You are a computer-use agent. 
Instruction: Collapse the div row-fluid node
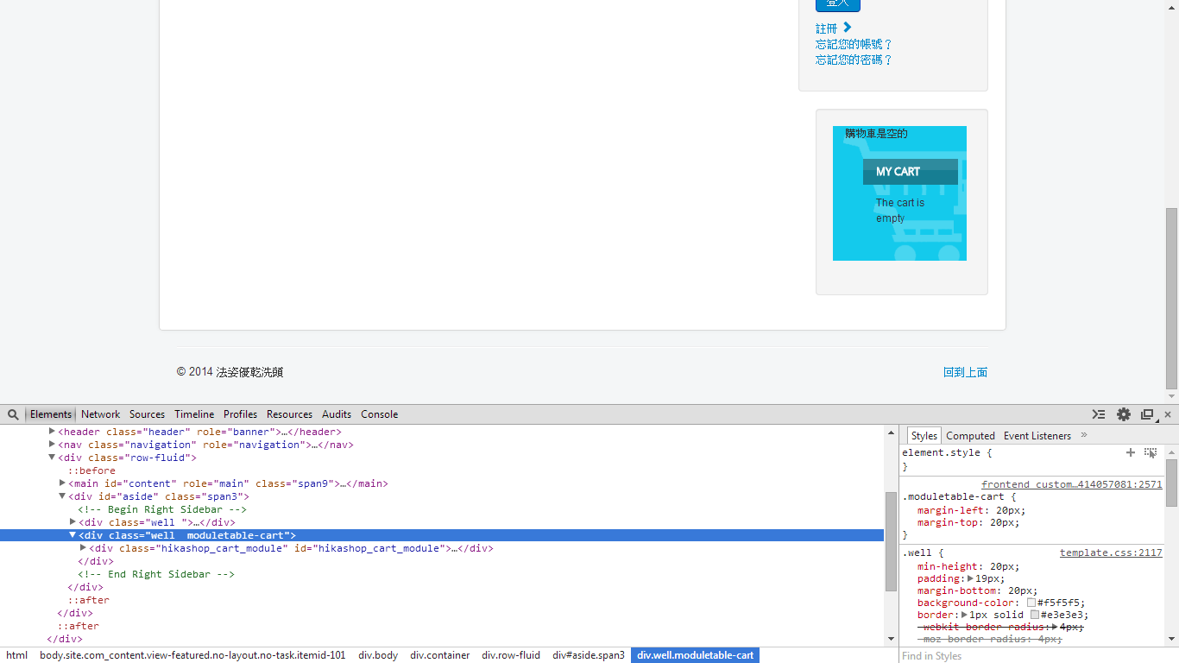(52, 458)
